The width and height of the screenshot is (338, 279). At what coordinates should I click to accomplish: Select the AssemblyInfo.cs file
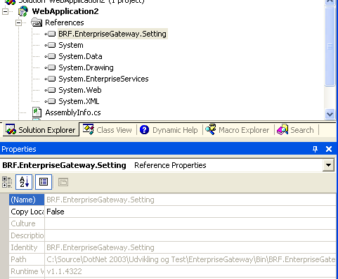(73, 112)
